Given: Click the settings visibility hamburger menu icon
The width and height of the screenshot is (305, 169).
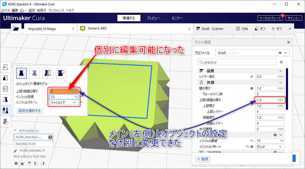Looking at the screenshot, I should click(281, 62).
